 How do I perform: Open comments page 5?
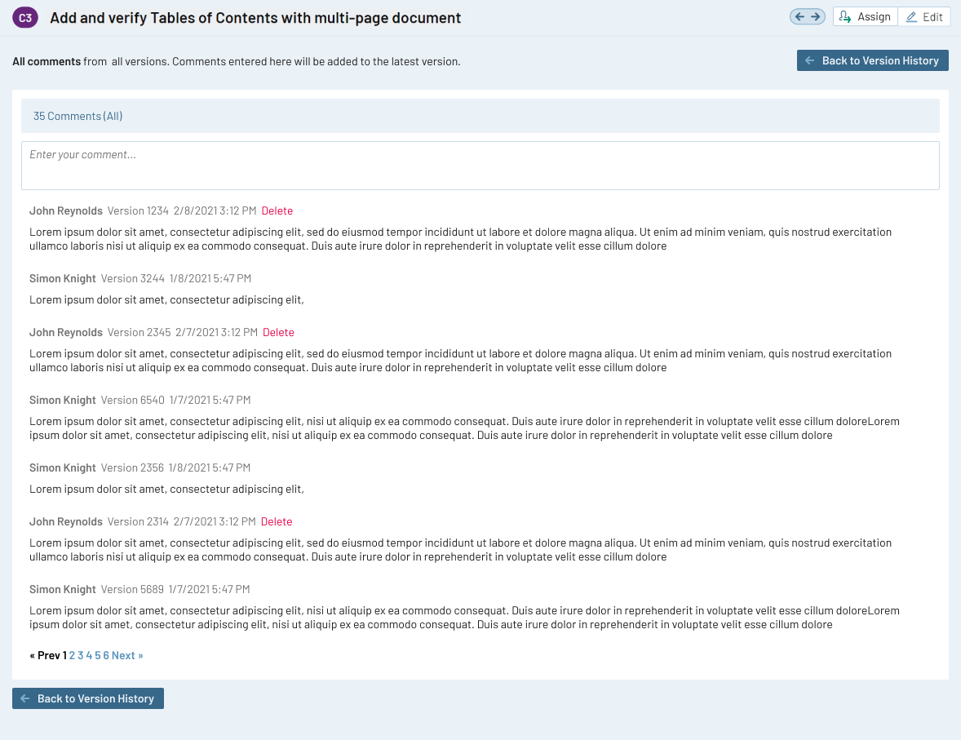(x=98, y=655)
